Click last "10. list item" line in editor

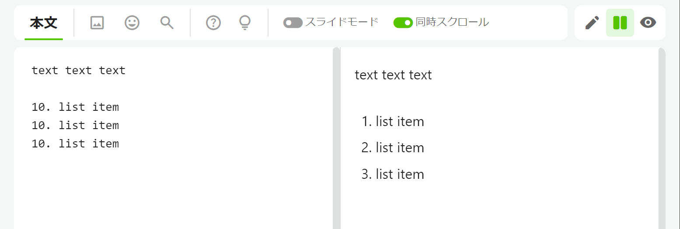[75, 144]
